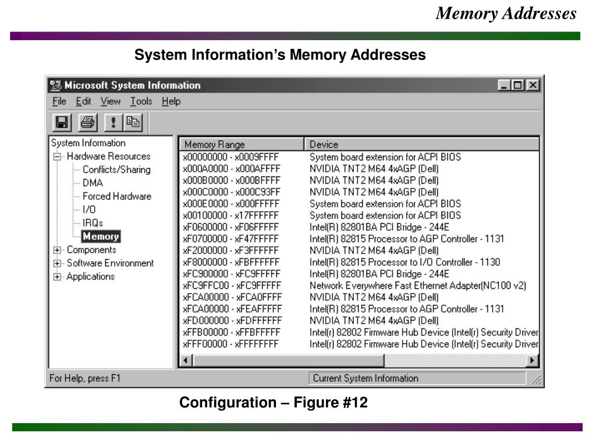This screenshot has width=596, height=447.
Task: Expand the Applications tree node
Action: (57, 276)
